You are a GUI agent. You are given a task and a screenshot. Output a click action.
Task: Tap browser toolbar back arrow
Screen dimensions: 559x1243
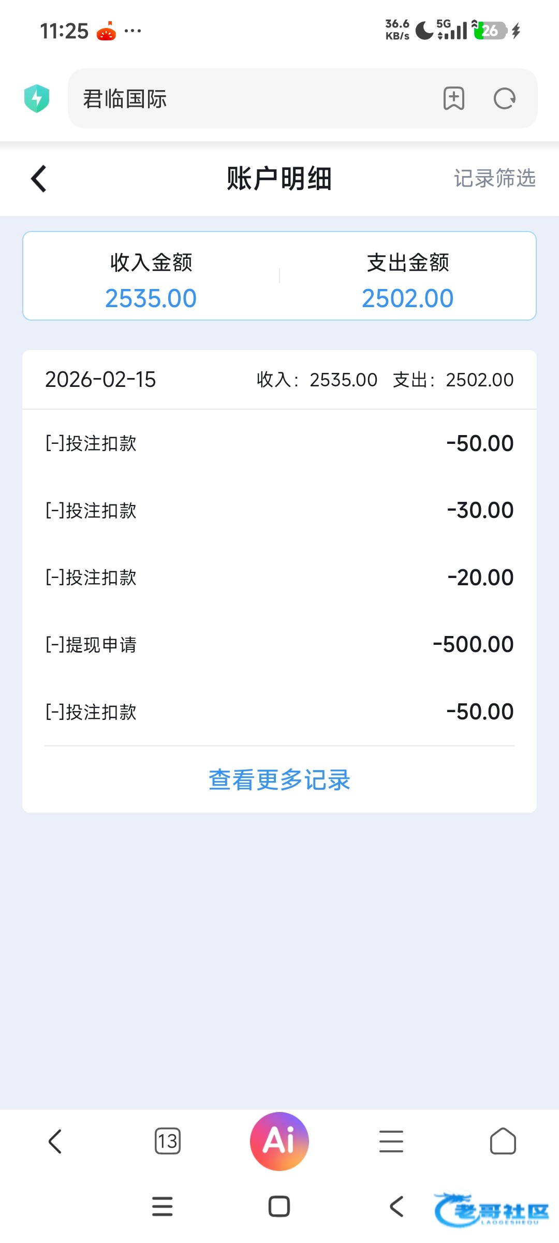[55, 1141]
